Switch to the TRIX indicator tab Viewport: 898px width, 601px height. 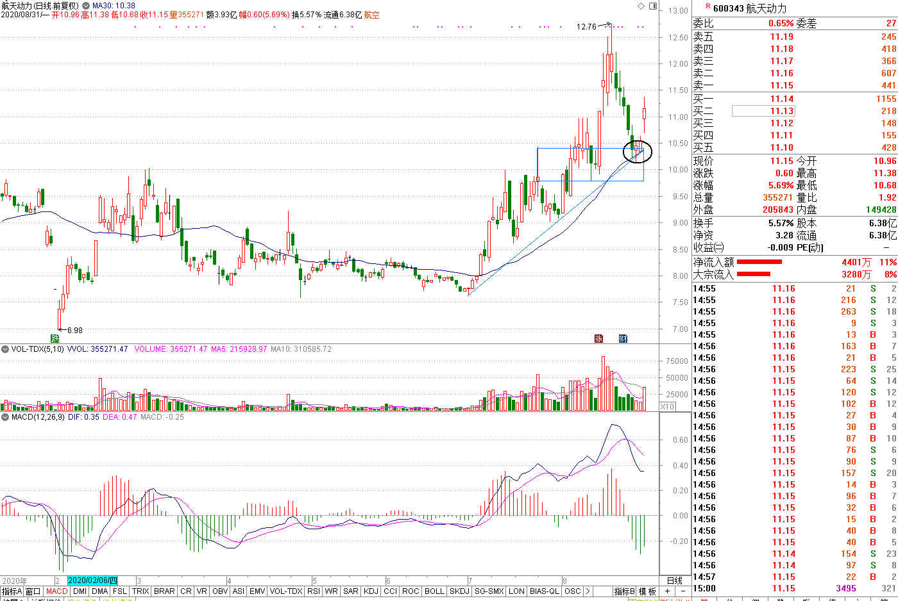140,591
